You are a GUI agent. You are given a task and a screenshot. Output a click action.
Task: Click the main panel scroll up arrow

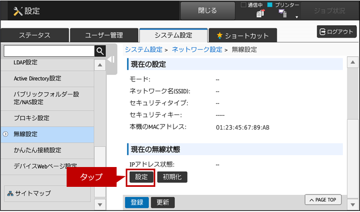pyautogui.click(x=352, y=63)
